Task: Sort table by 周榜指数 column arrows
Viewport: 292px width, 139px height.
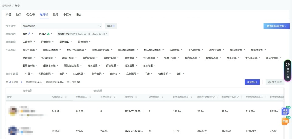Action: pyautogui.click(x=90, y=97)
